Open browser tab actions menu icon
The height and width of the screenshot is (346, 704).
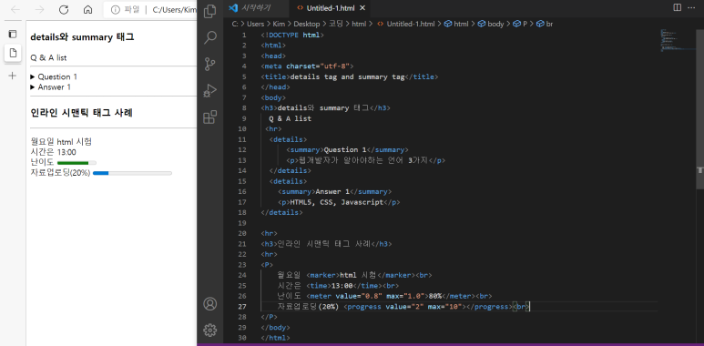pyautogui.click(x=13, y=34)
